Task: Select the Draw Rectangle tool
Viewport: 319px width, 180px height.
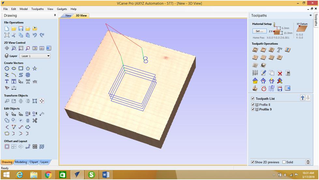Action: tap(21, 68)
